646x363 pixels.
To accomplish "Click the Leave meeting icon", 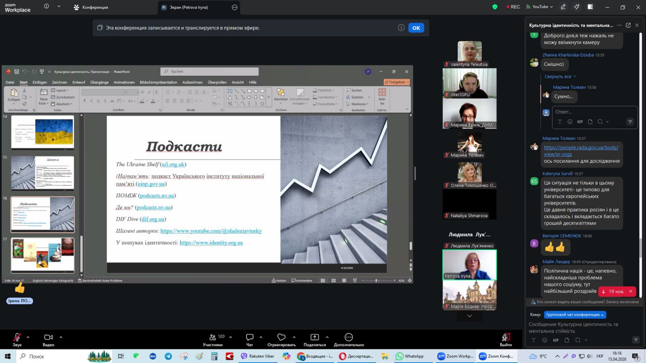I will pos(505,338).
